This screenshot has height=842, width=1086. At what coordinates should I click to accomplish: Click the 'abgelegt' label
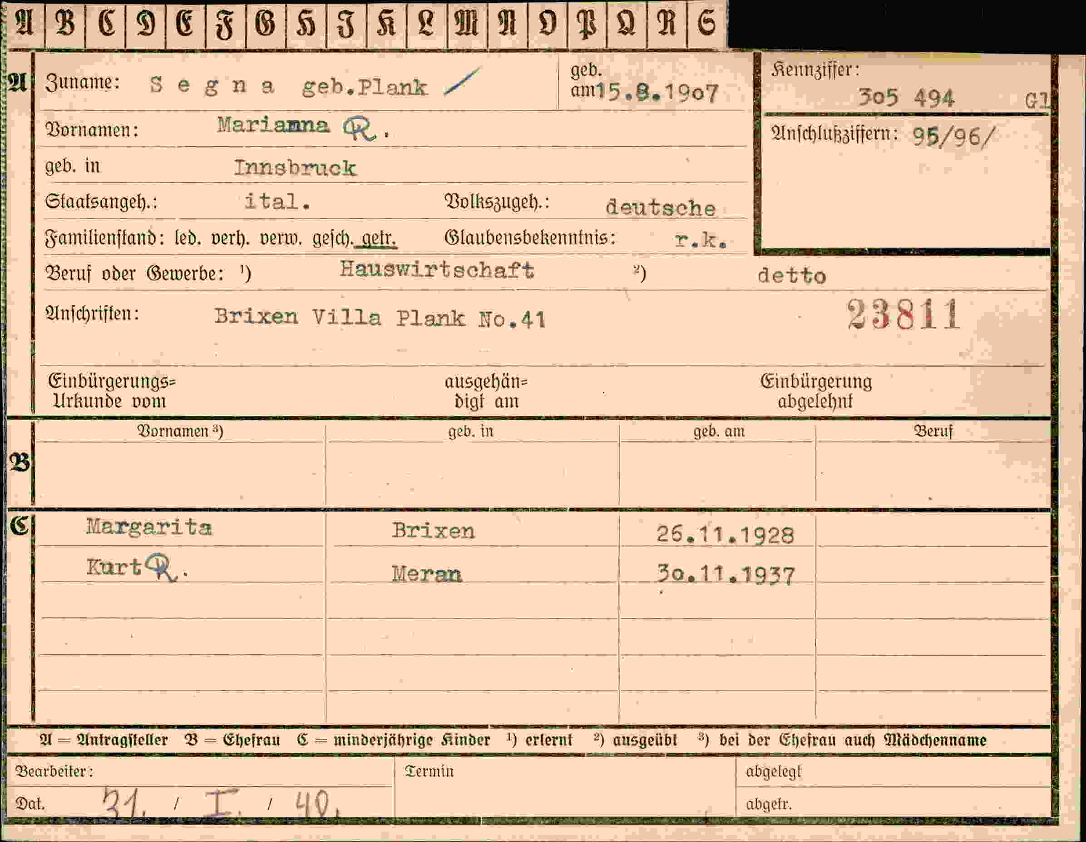click(773, 772)
